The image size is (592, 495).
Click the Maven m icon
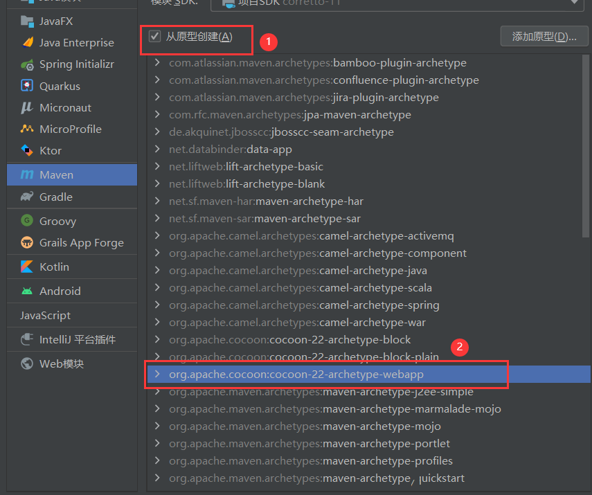coord(27,175)
